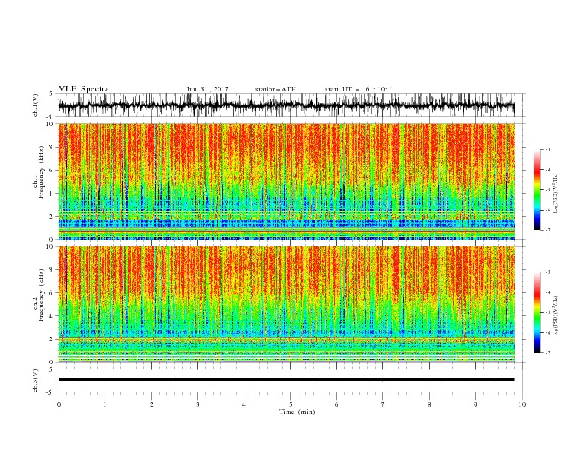Click the "2" tick on the time axis

(x=151, y=404)
